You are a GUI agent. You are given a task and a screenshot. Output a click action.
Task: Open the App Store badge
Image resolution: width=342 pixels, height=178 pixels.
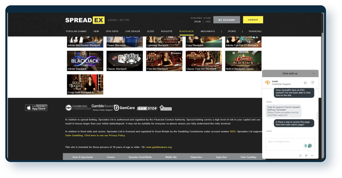(36, 108)
